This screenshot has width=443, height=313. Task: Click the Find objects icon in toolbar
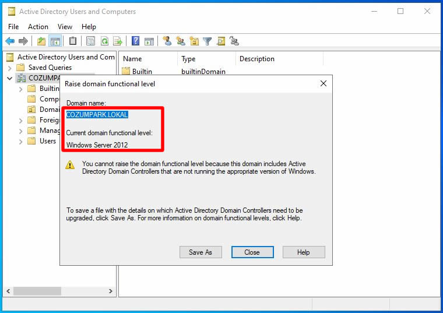(221, 41)
